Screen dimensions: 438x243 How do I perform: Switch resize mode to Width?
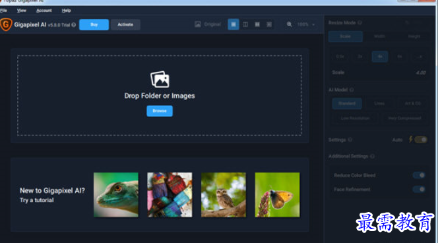(379, 36)
